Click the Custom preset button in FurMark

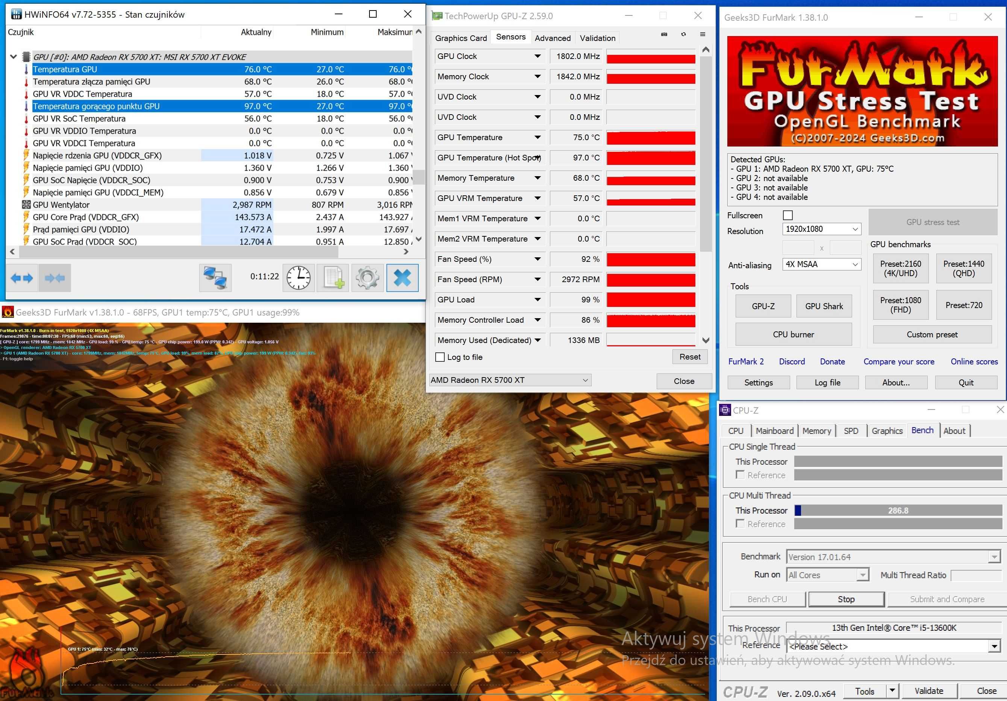pos(932,334)
